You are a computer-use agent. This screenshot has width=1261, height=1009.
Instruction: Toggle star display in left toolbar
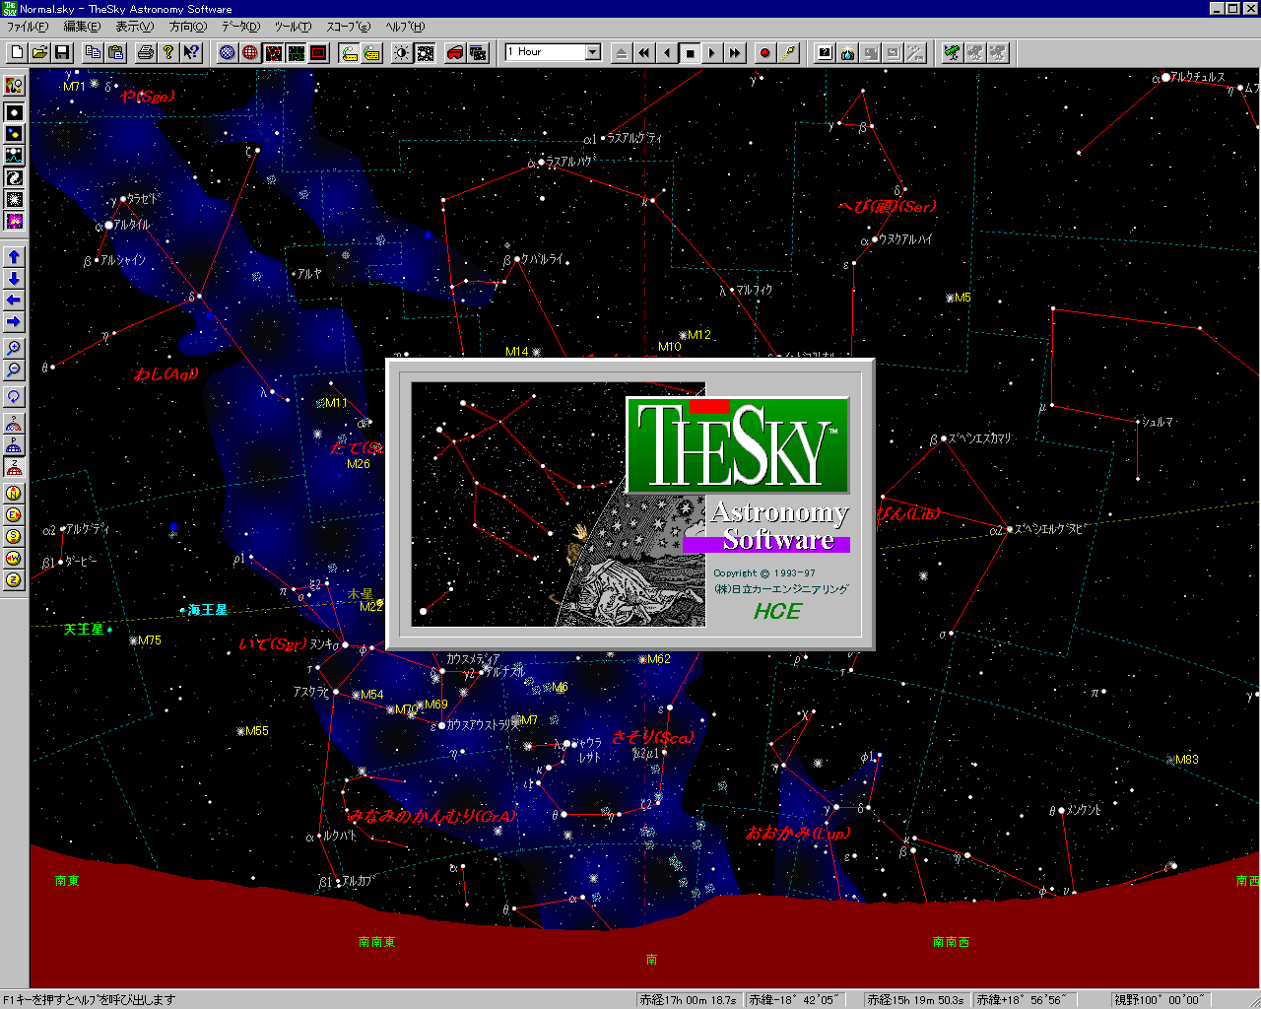[14, 112]
